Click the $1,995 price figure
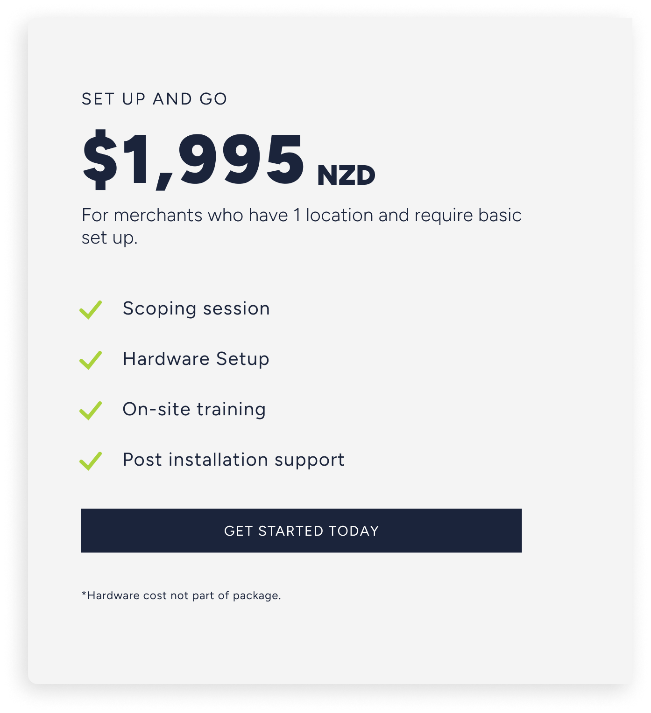Screen dimensions: 651x713 pos(193,160)
